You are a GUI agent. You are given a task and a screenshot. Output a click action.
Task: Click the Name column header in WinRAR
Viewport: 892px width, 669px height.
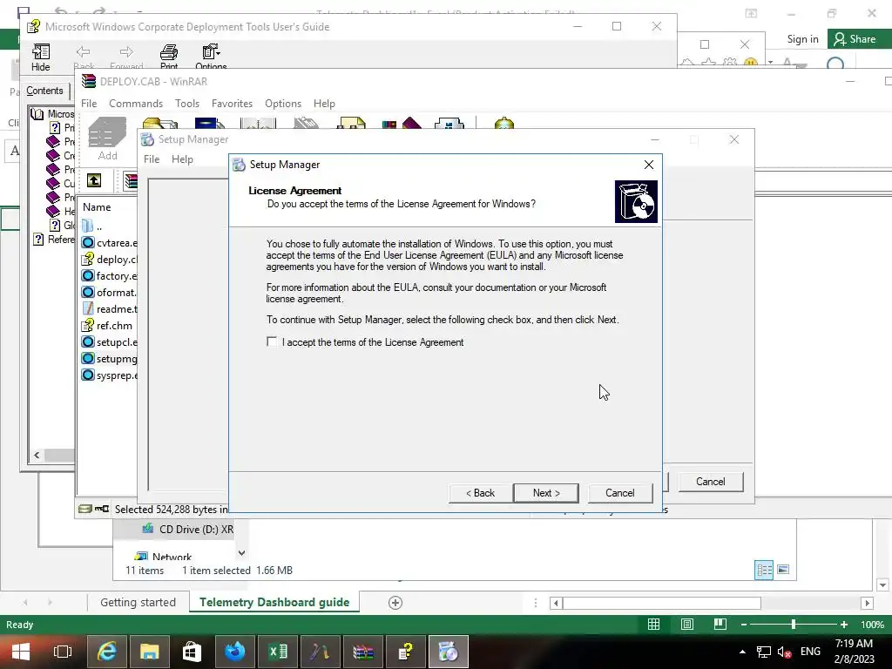[97, 207]
